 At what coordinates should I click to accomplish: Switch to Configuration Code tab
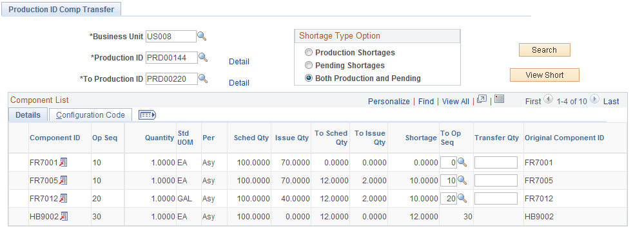pyautogui.click(x=90, y=114)
